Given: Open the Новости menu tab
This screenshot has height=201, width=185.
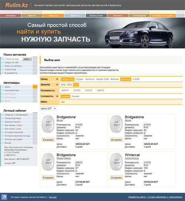Looking at the screenshot, I should coord(32,16).
